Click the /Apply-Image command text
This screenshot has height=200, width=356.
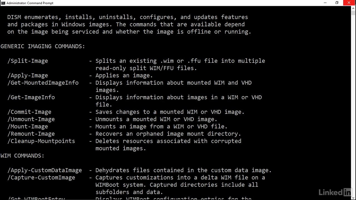tap(28, 76)
